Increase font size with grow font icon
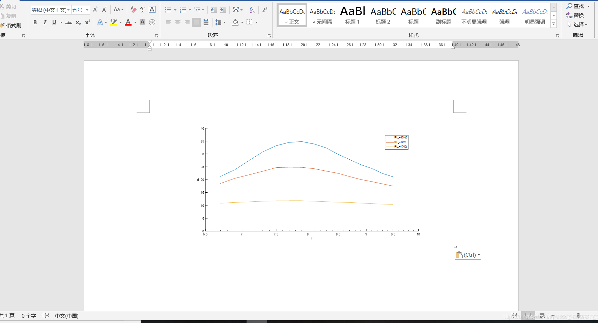Viewport: 598px width, 323px height. click(x=95, y=10)
